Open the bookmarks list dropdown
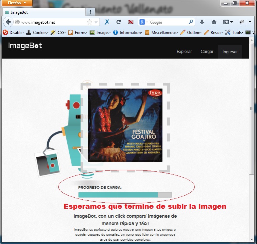Viewport: 257px width, 244px height. [228, 22]
